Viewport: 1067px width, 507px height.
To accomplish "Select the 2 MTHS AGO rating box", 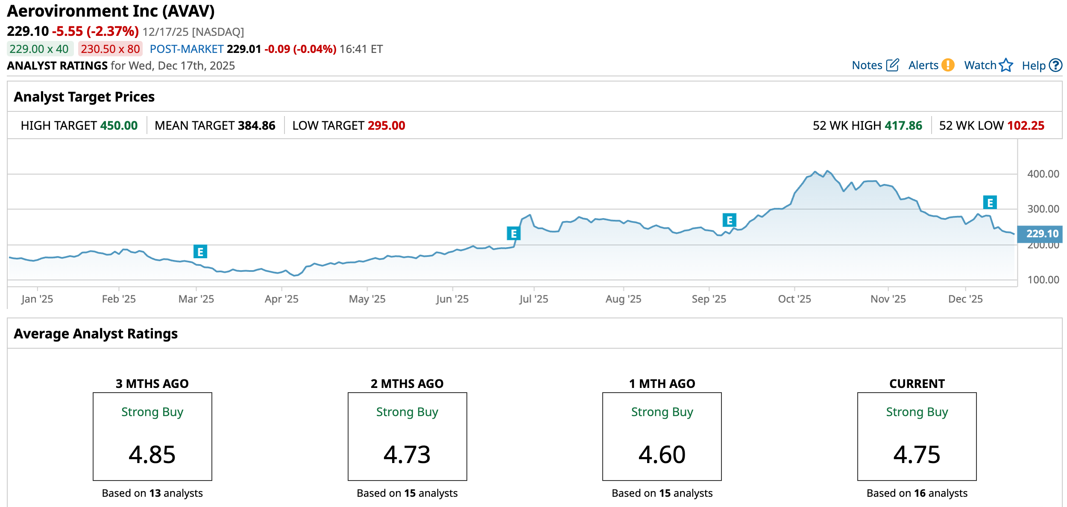I will [407, 436].
